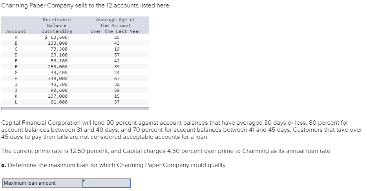Click the average age value 67
367x191 pixels.
pos(117,78)
